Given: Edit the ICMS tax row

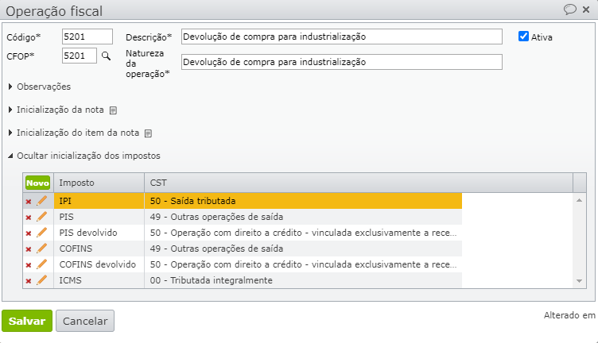Looking at the screenshot, I should coord(42,280).
